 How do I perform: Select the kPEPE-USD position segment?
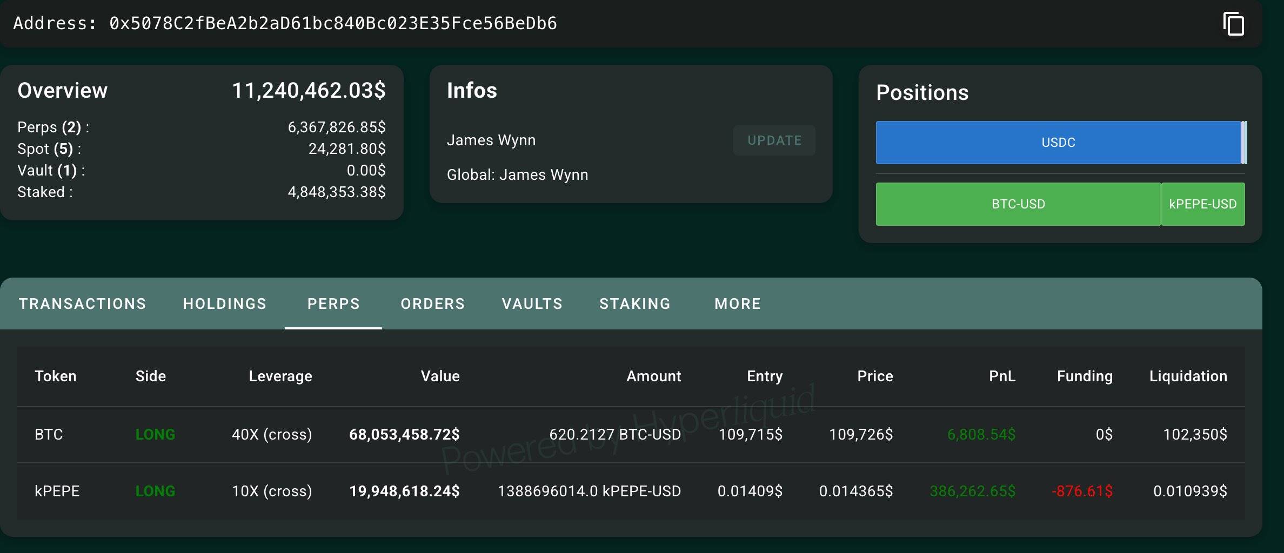pyautogui.click(x=1202, y=204)
